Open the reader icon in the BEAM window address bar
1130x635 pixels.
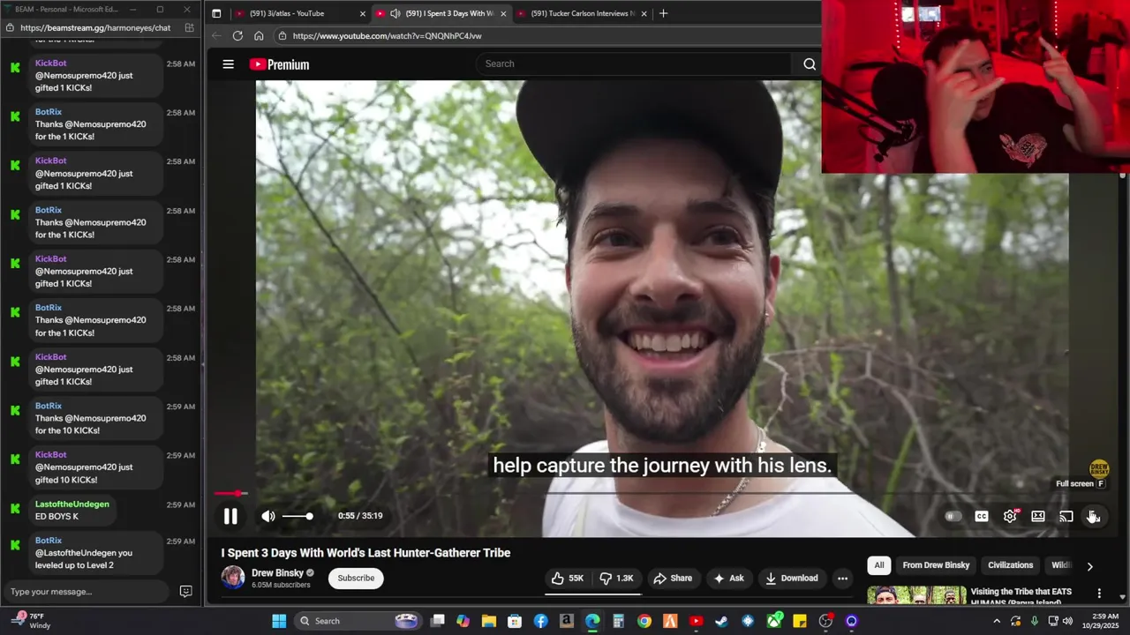(190, 28)
